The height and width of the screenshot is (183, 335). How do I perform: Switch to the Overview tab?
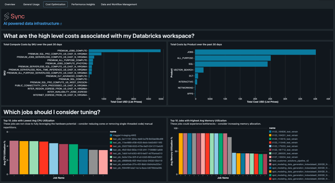coord(10,4)
